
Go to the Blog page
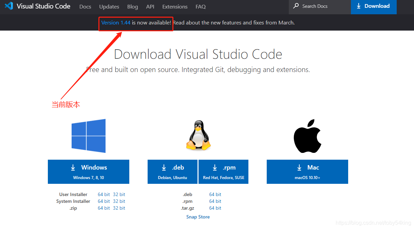[x=133, y=6]
